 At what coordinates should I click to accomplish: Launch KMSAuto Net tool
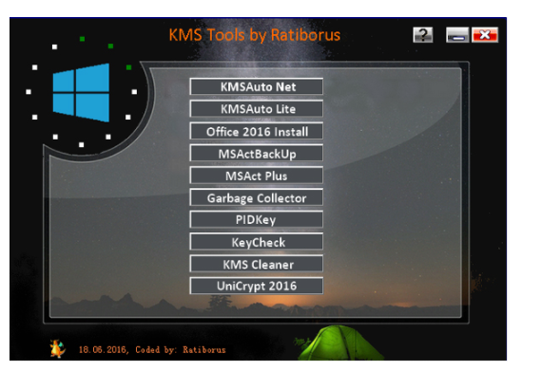pyautogui.click(x=256, y=86)
